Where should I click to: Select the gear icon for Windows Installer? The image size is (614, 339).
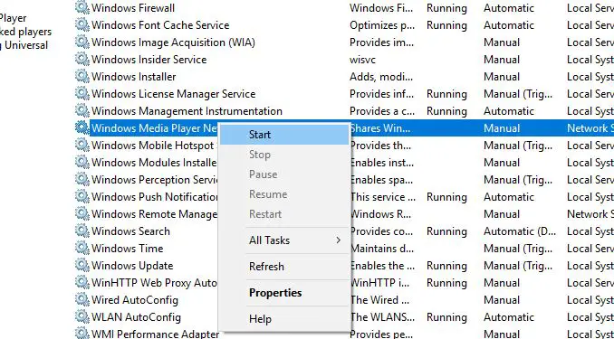pos(82,77)
